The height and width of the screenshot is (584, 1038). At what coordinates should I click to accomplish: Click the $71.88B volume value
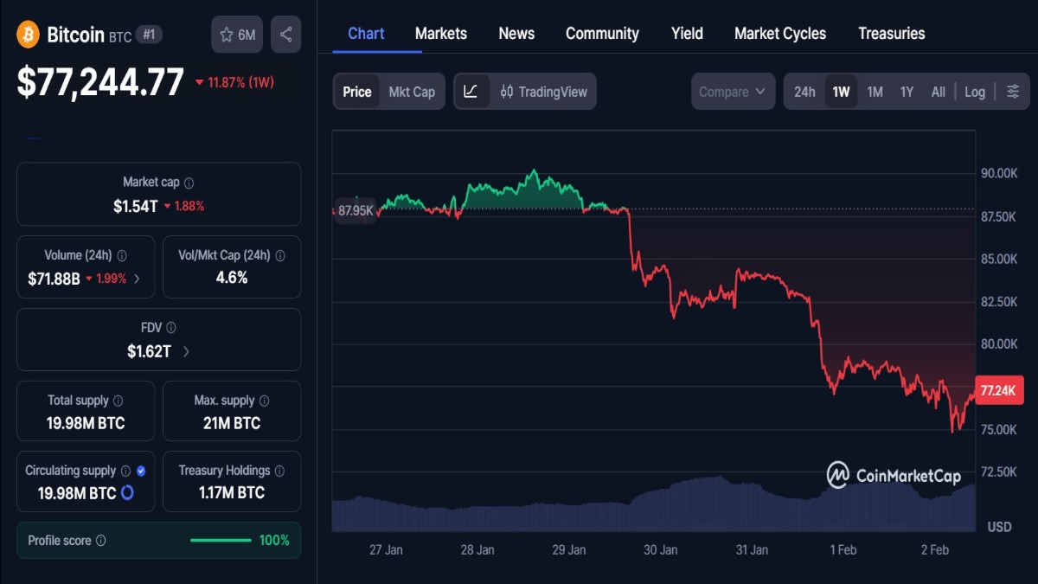(x=53, y=279)
